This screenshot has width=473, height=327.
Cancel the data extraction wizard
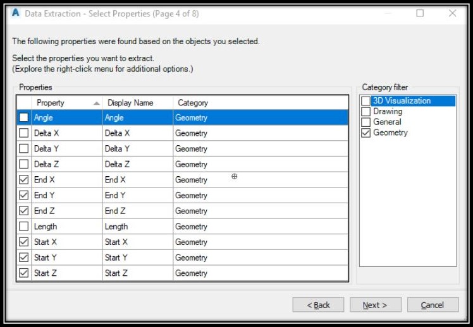tap(433, 305)
